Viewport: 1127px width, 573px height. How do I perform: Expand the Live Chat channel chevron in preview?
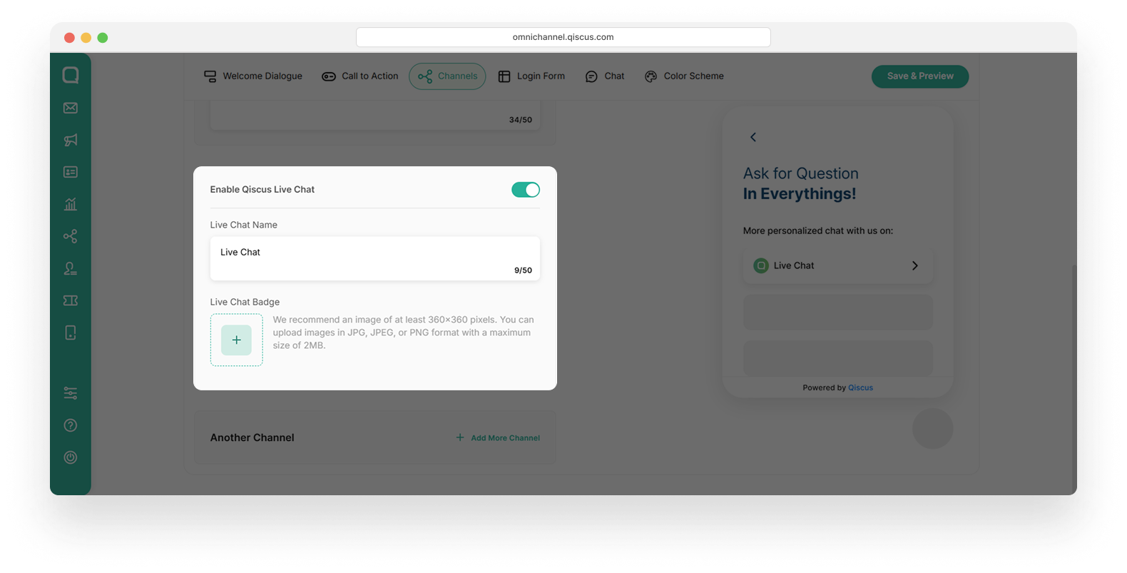point(914,265)
